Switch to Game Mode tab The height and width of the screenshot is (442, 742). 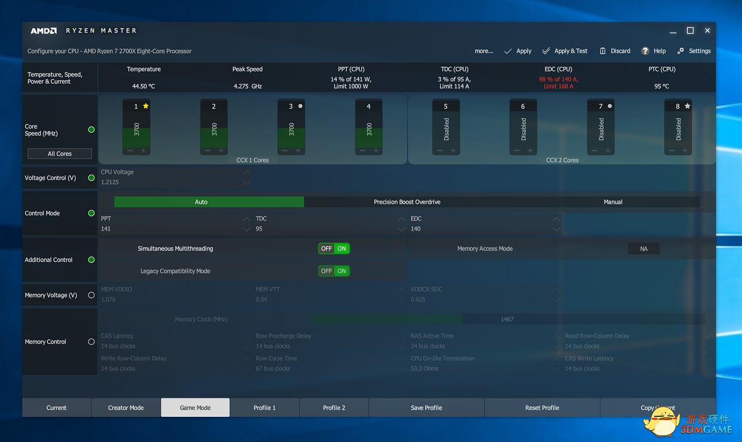click(195, 407)
